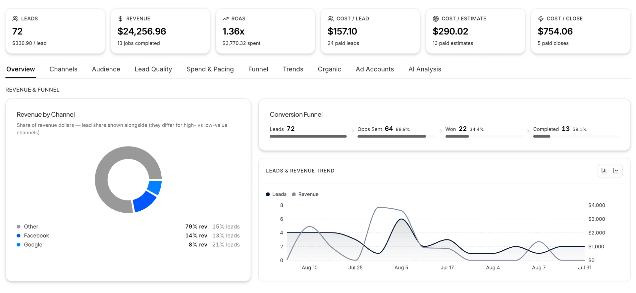
Task: Click the Google channel blue dot
Action: (x=19, y=245)
